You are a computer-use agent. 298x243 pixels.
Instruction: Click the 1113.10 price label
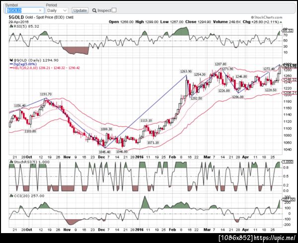click(146, 121)
